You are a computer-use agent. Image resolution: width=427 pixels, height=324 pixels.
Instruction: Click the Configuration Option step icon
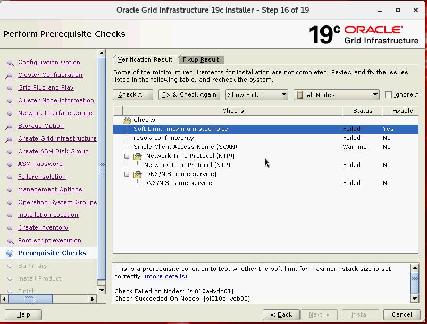pos(10,63)
